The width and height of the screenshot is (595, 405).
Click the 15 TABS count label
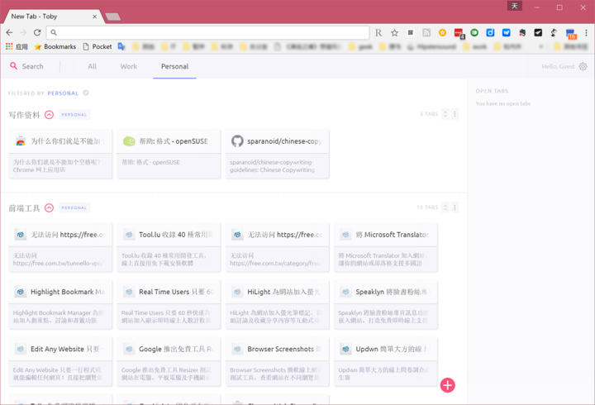(427, 207)
